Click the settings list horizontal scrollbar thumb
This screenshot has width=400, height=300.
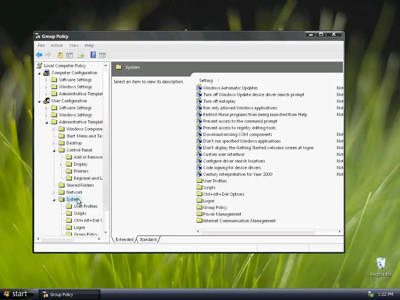[258, 231]
